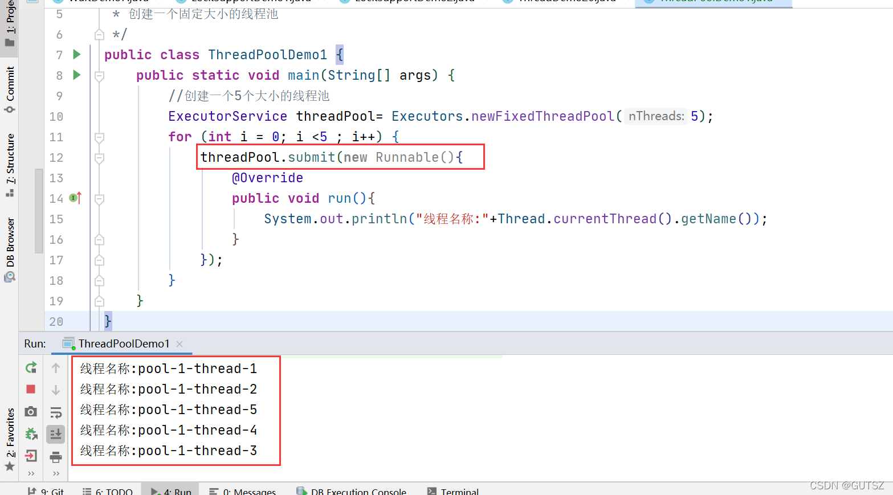Click ExecutorService type on line 10
This screenshot has height=495, width=893.
point(227,116)
